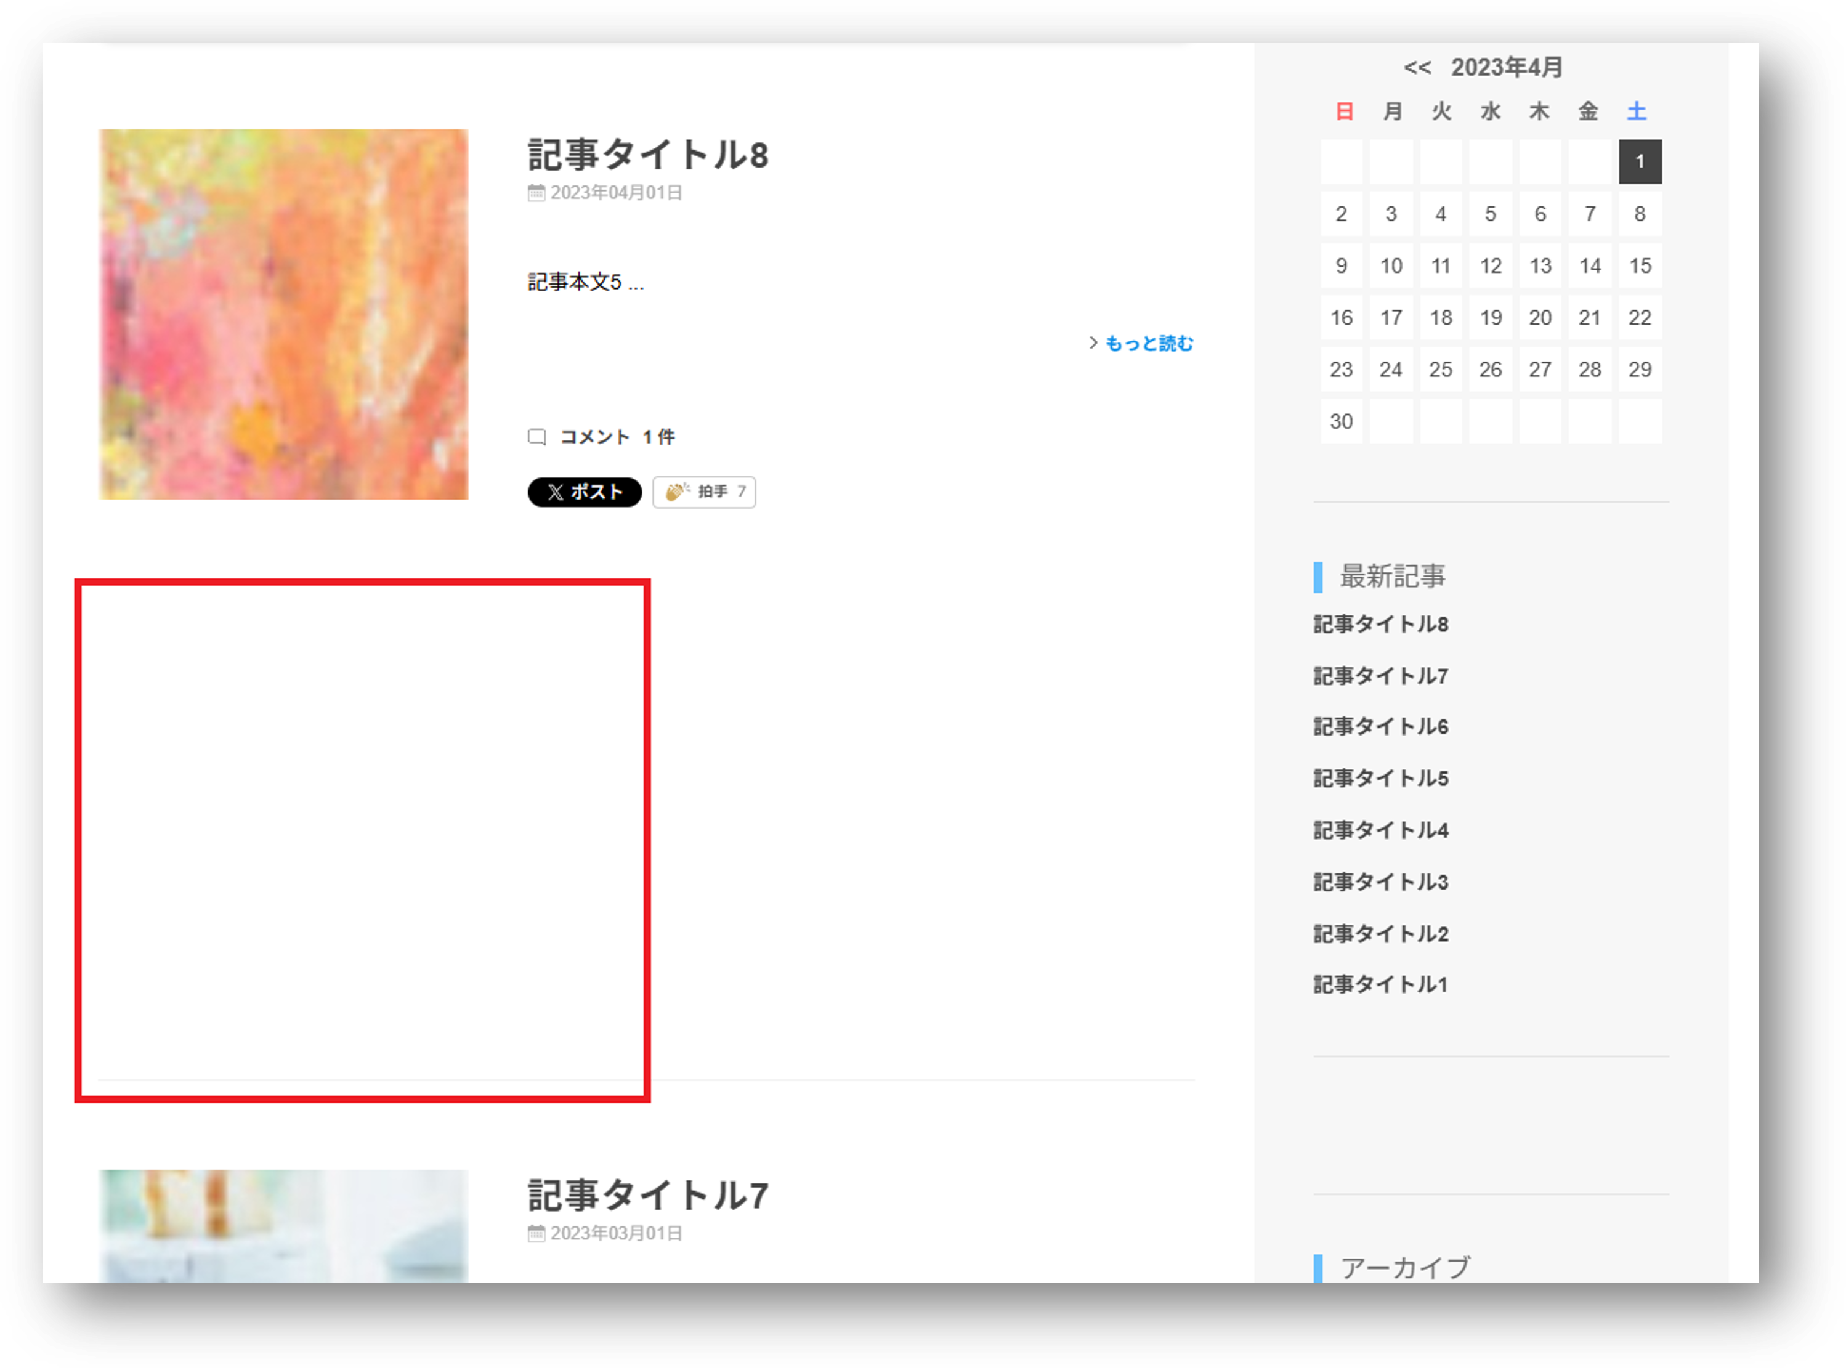Open 記事タイトル8 in 最新記事 sidebar list
The width and height of the screenshot is (1846, 1370).
[1381, 625]
